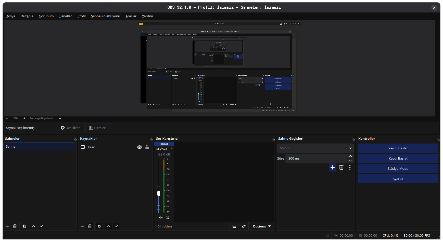Zoom in the preview with the plus icon
Screen dimensions: 443x242
tap(24, 118)
